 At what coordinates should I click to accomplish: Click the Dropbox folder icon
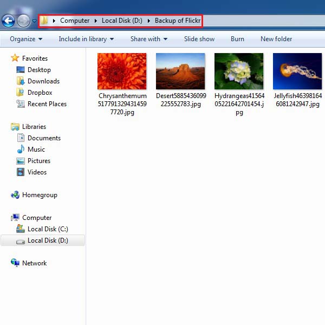click(x=21, y=93)
